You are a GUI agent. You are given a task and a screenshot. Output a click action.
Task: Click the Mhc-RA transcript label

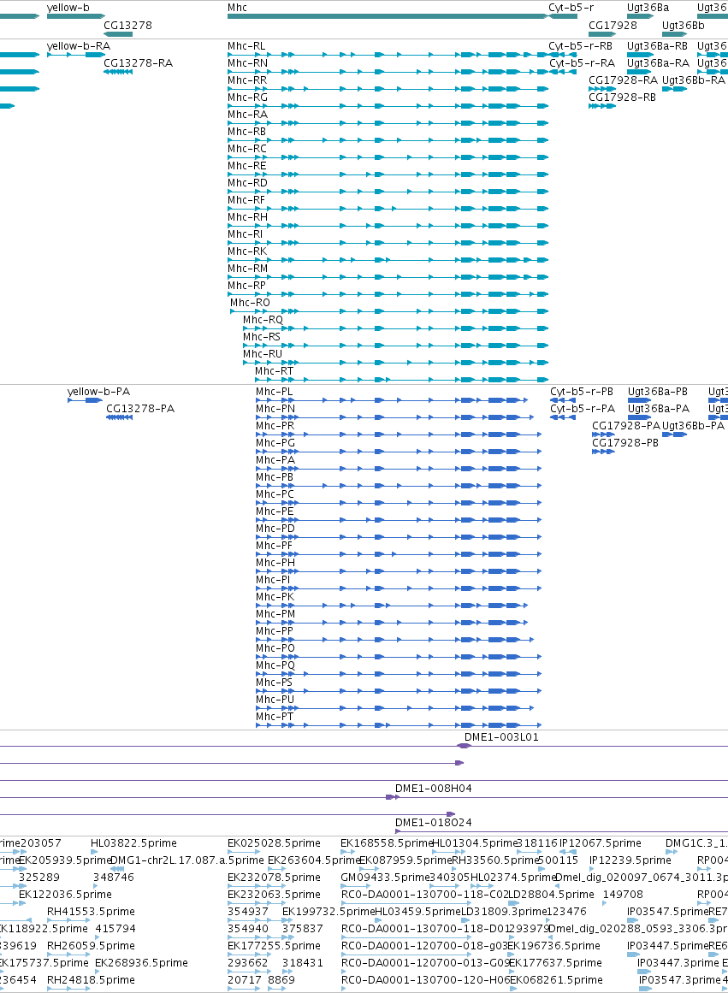tap(247, 115)
